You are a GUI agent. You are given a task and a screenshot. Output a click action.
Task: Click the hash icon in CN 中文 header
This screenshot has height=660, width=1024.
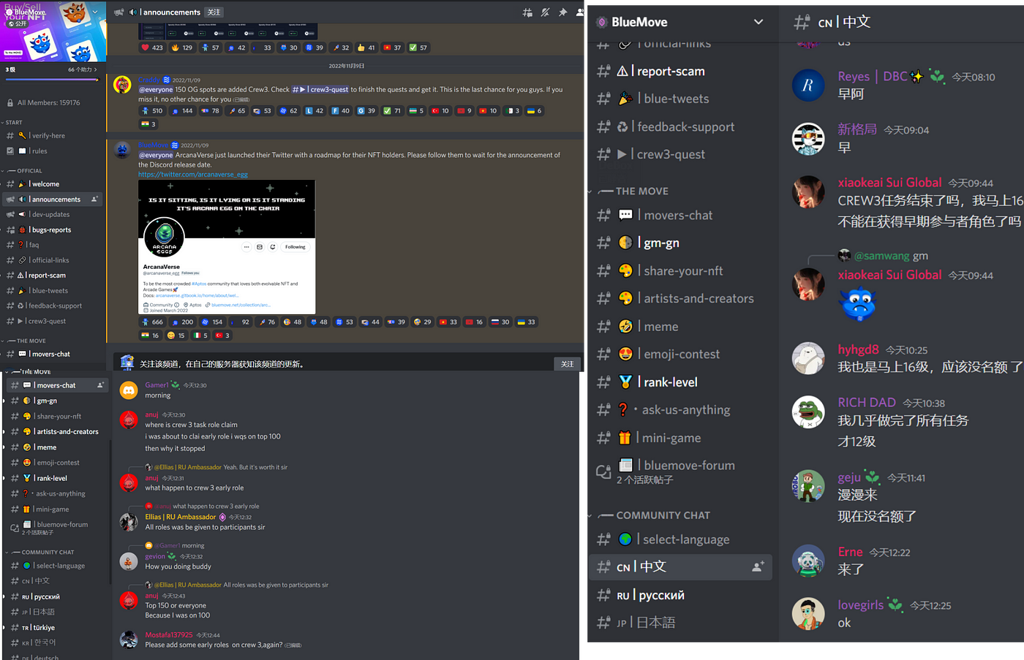(x=802, y=22)
